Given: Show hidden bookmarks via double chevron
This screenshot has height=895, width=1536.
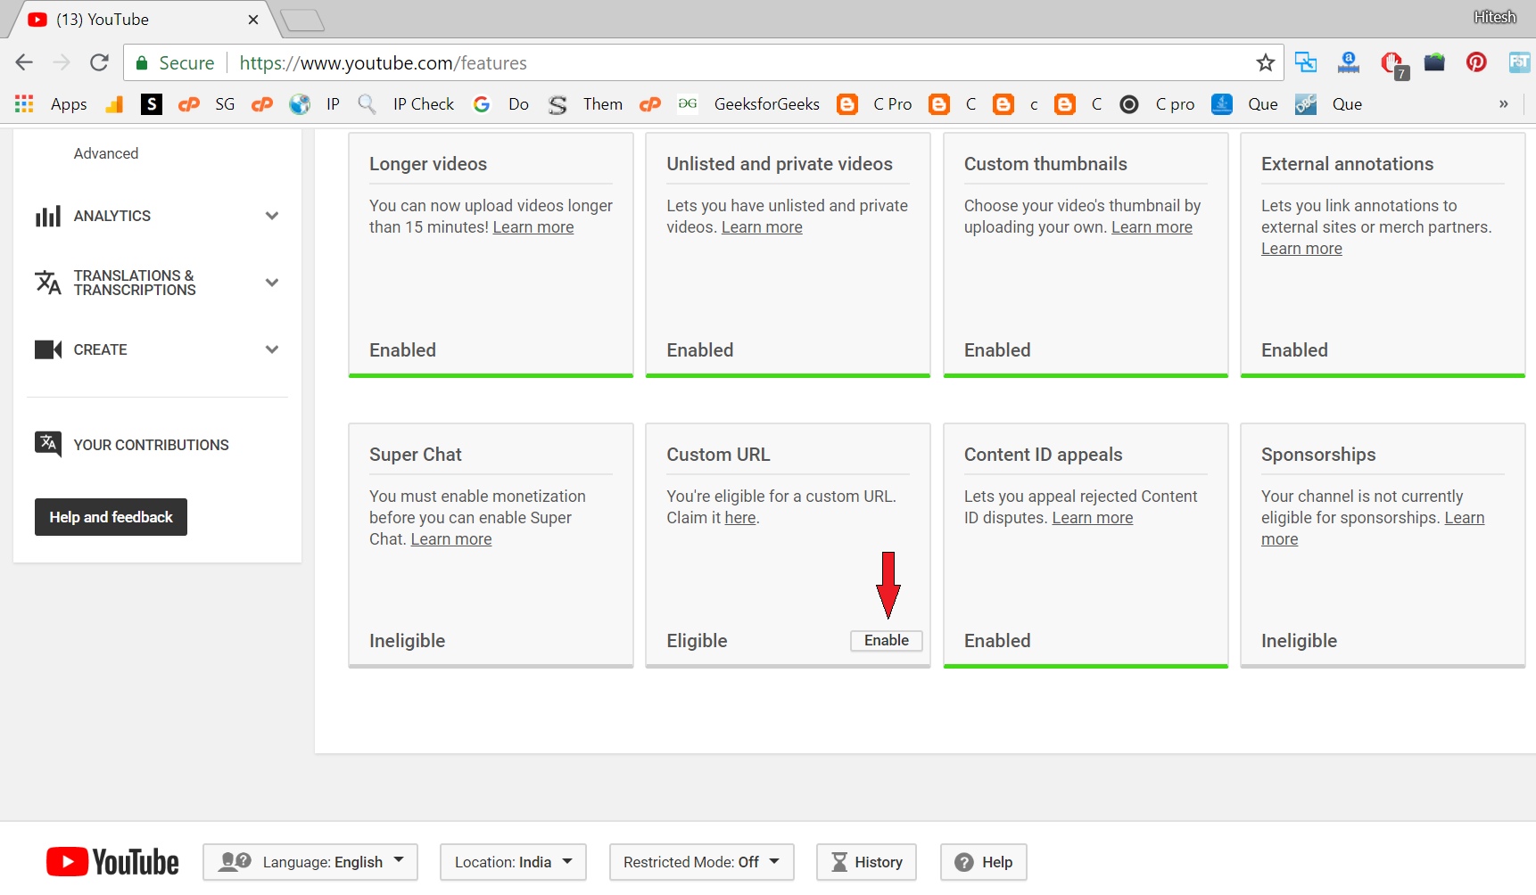Looking at the screenshot, I should click(1504, 104).
